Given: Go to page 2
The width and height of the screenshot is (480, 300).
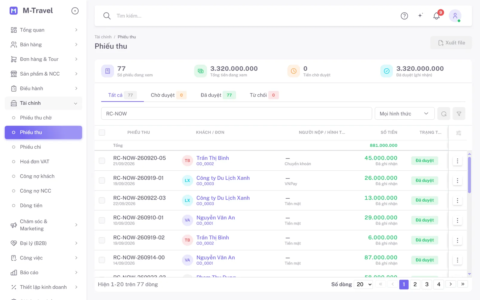Looking at the screenshot, I should pos(415,284).
